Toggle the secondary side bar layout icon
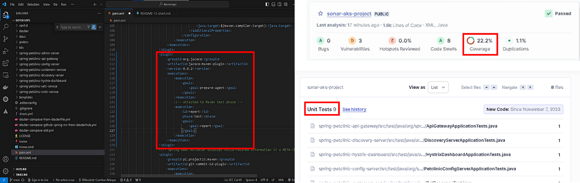580x183 pixels. [x=280, y=4]
